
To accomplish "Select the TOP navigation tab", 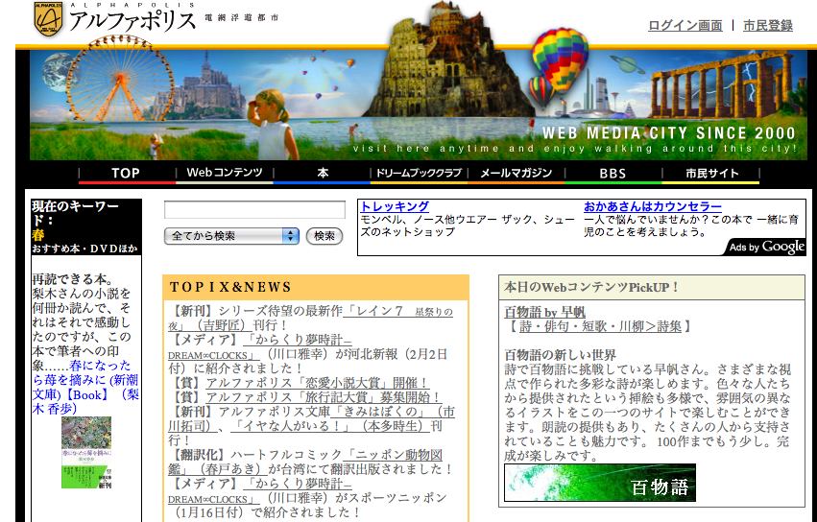I will tap(126, 174).
